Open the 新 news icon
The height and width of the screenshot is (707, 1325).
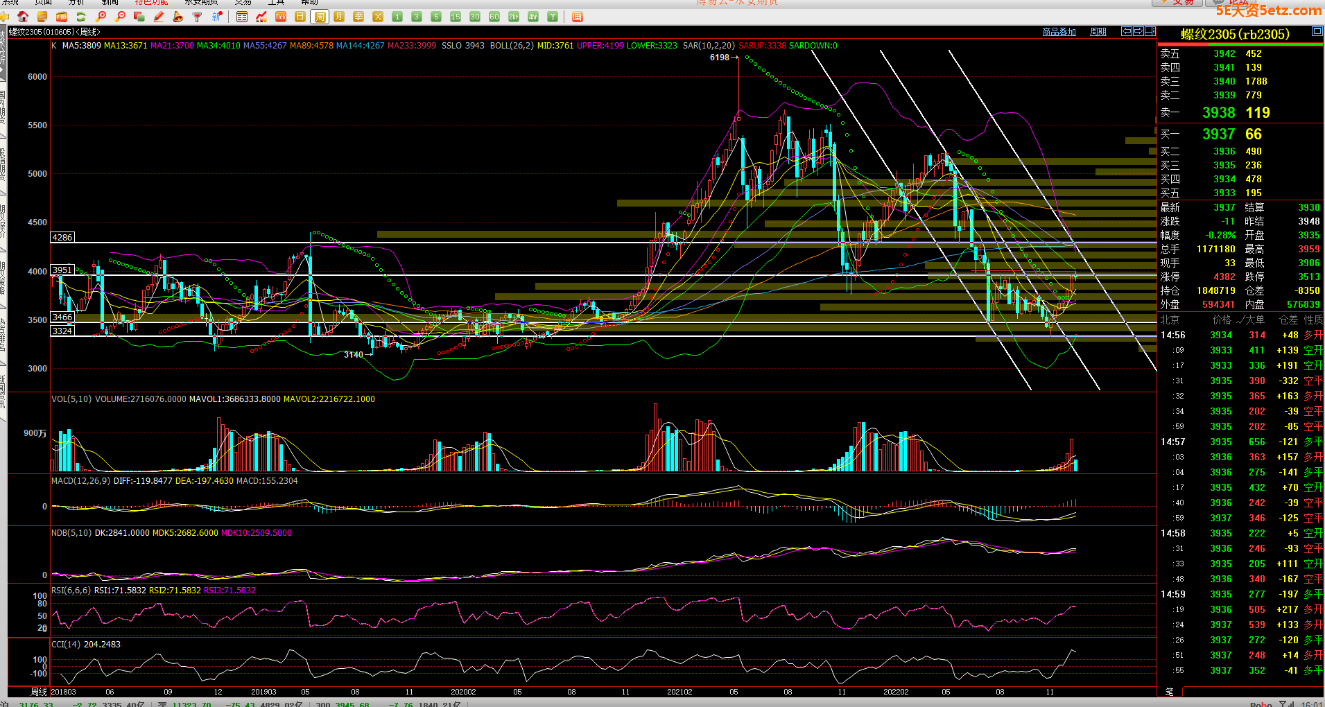click(x=217, y=17)
